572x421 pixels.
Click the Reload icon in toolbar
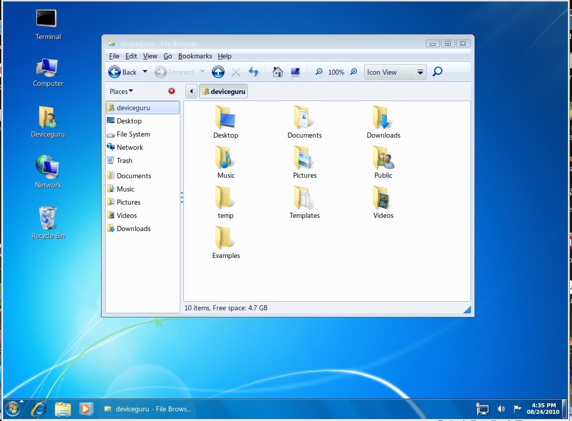click(253, 72)
